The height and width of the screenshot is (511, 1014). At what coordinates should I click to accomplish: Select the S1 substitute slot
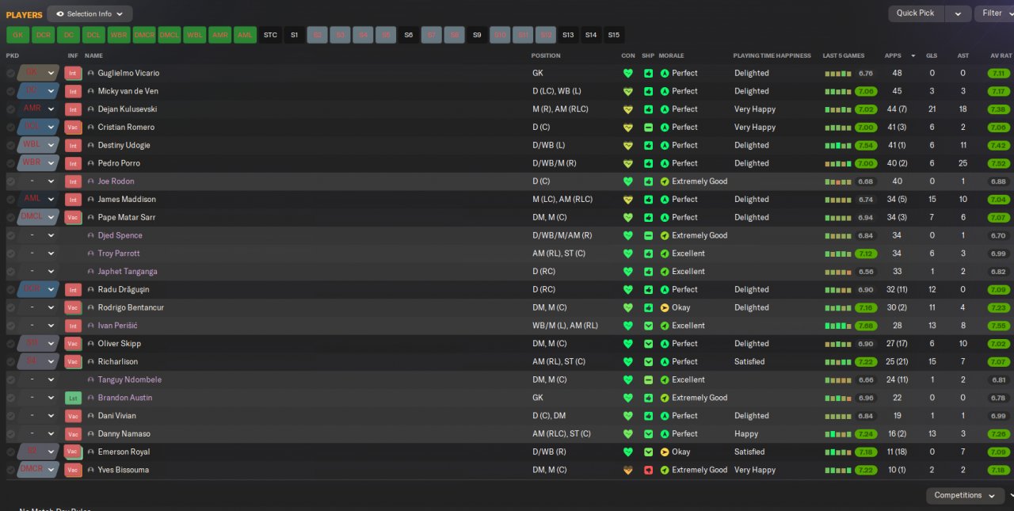click(x=294, y=35)
